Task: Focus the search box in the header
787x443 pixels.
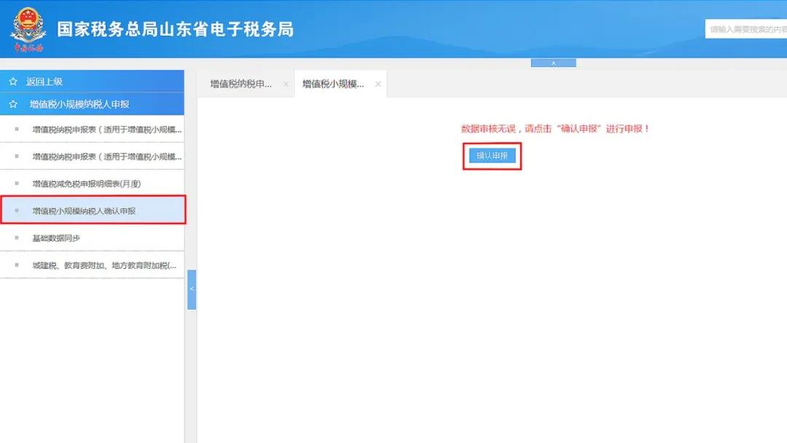Action: (746, 29)
